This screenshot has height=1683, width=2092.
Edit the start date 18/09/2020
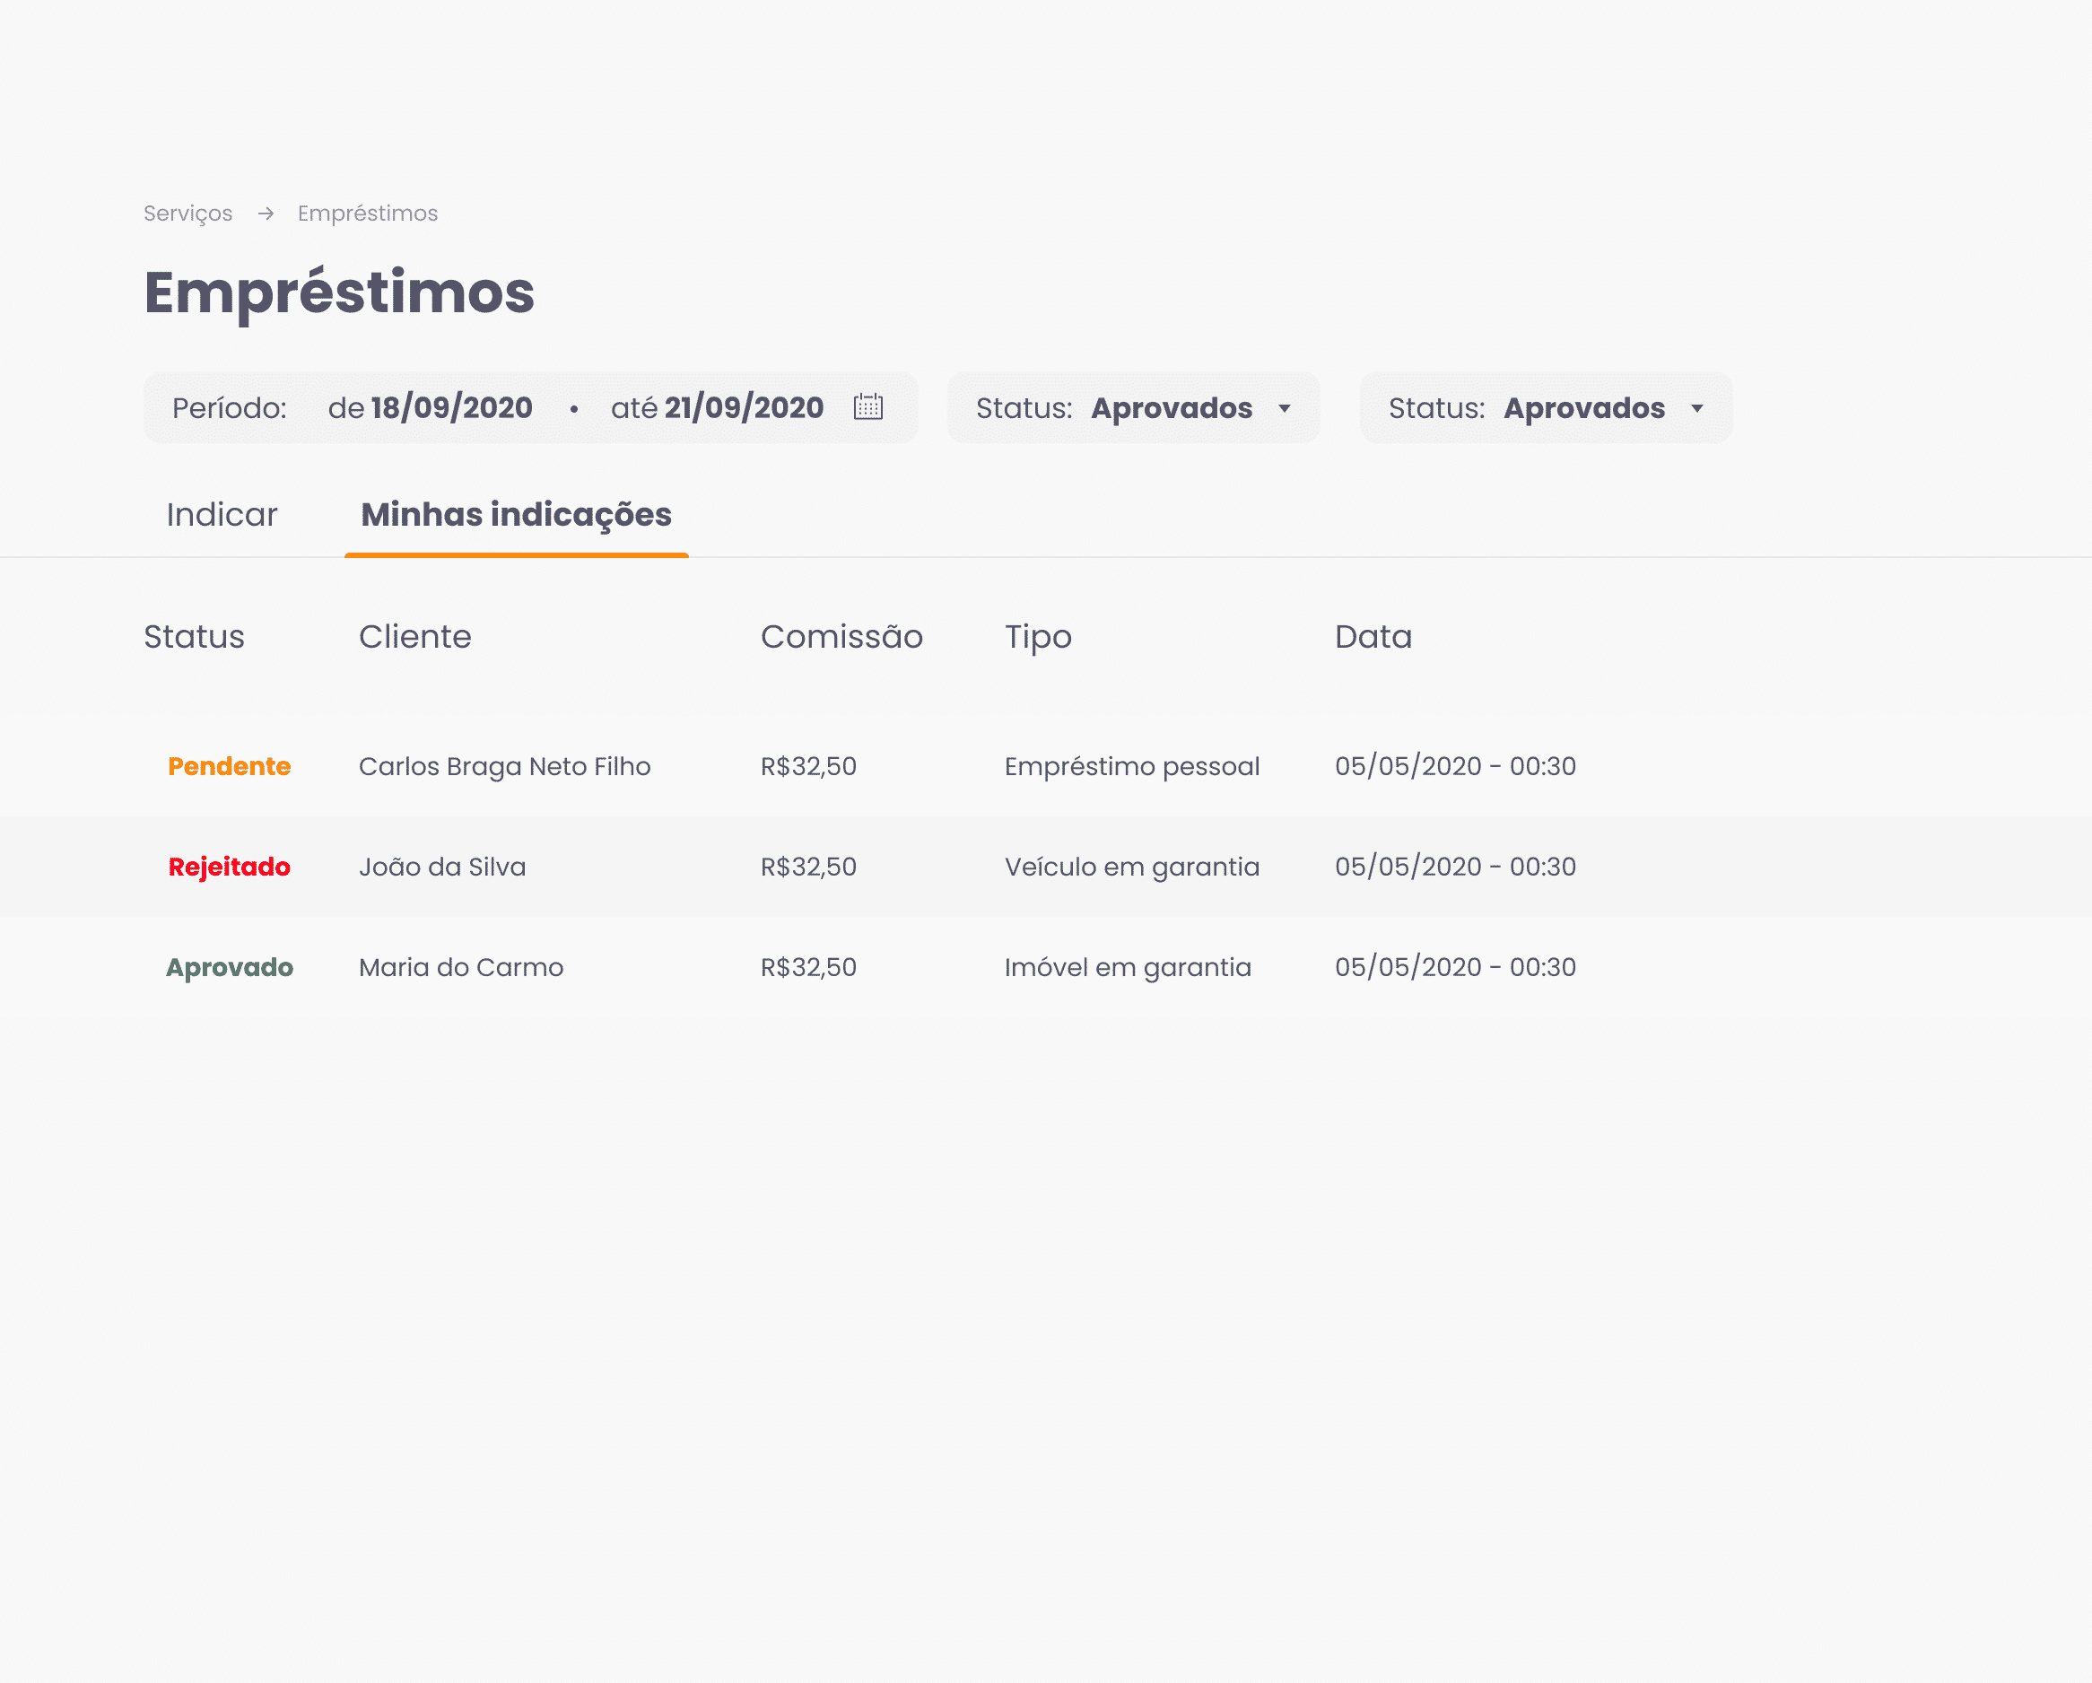451,407
